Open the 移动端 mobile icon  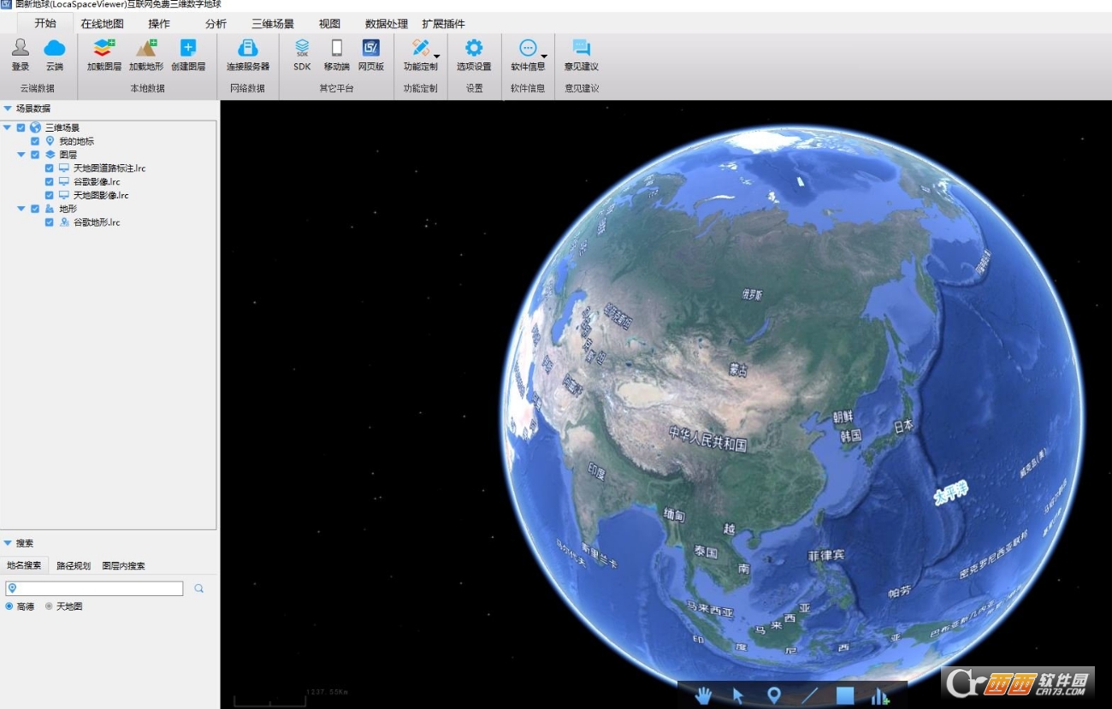(x=337, y=48)
